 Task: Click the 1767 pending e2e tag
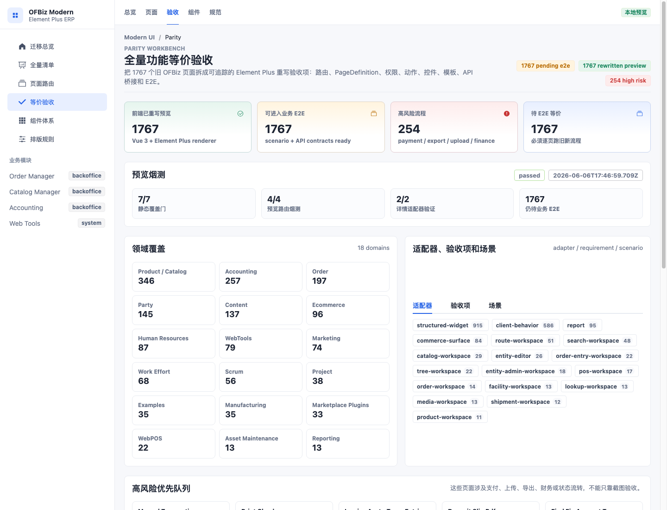tap(546, 66)
